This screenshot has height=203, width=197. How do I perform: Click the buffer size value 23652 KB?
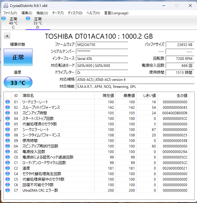(x=180, y=45)
